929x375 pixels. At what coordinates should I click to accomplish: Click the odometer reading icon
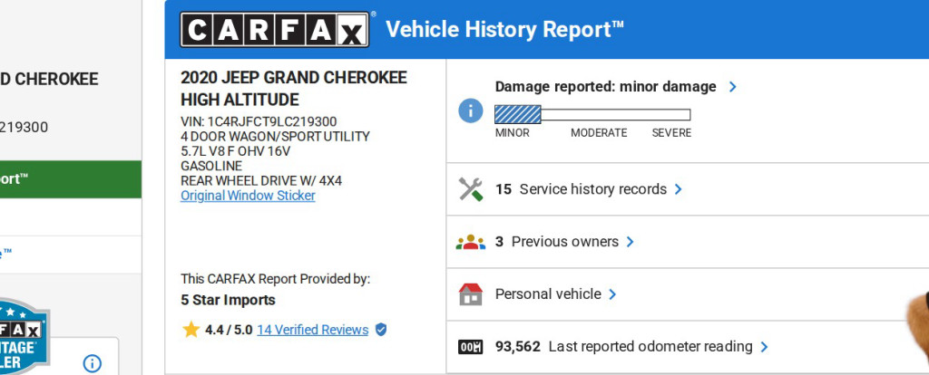coord(470,347)
